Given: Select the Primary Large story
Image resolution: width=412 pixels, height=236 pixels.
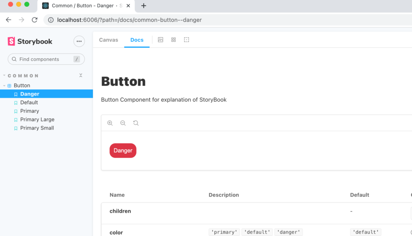Looking at the screenshot, I should click(x=37, y=119).
